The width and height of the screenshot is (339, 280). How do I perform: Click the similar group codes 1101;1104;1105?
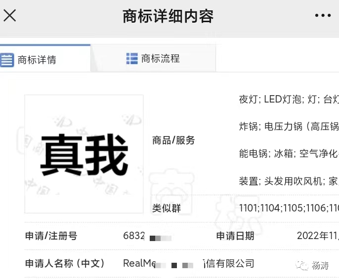click(289, 208)
